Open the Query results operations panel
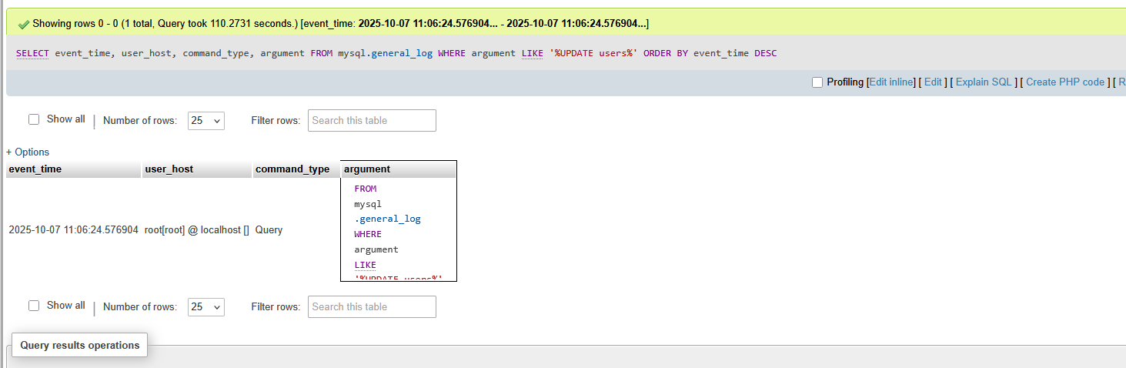 tap(80, 345)
